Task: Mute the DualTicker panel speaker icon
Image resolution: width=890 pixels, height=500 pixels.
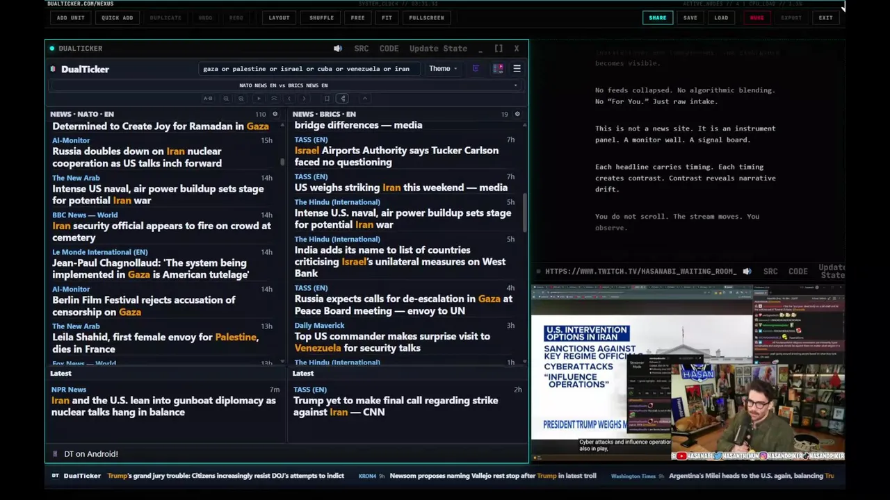Action: (x=338, y=49)
